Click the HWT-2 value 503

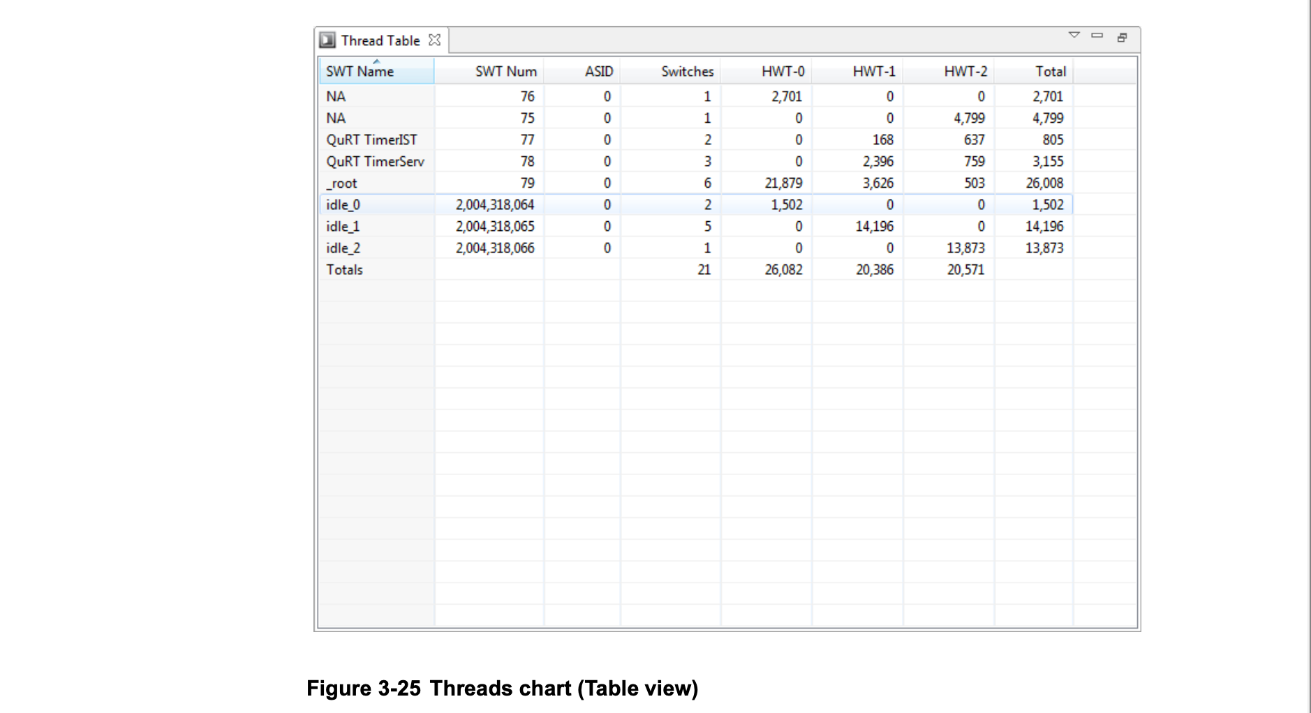click(975, 183)
